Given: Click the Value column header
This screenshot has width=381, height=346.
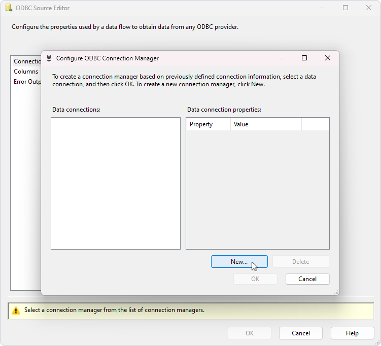Looking at the screenshot, I should pos(265,124).
